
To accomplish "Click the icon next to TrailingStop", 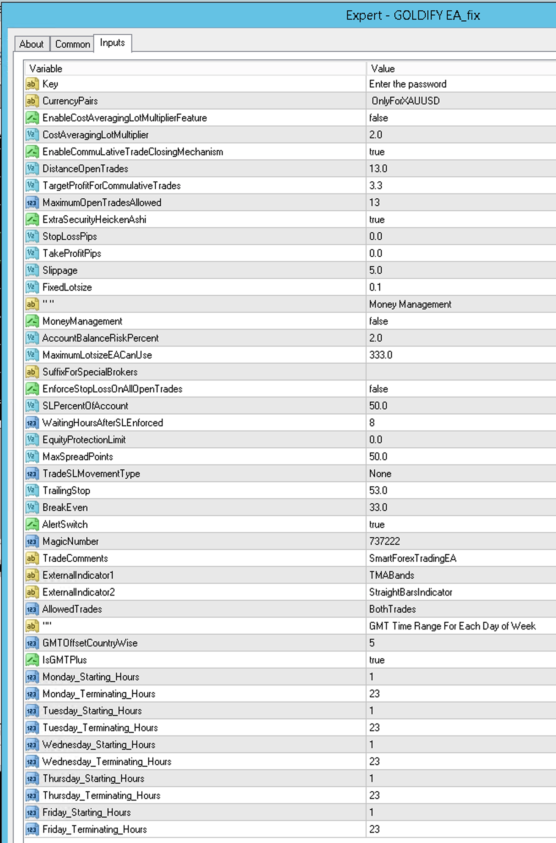I will (x=32, y=491).
